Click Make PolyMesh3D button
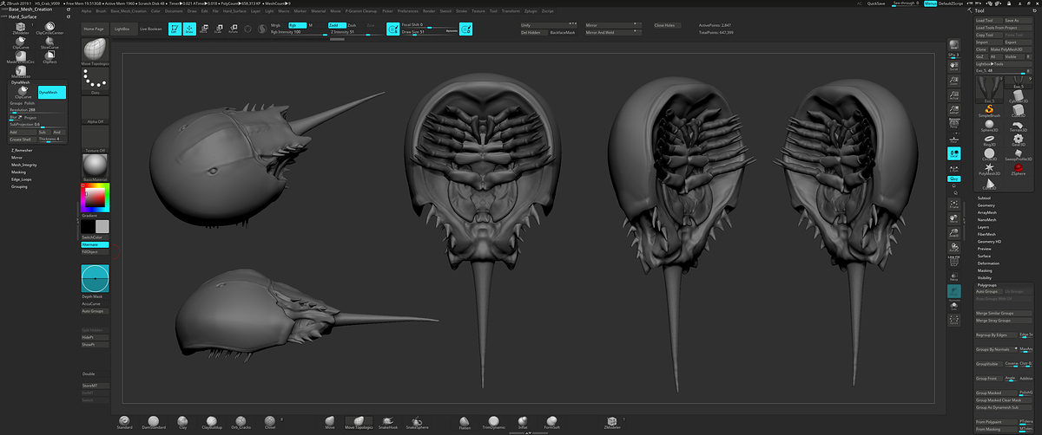 1012,49
